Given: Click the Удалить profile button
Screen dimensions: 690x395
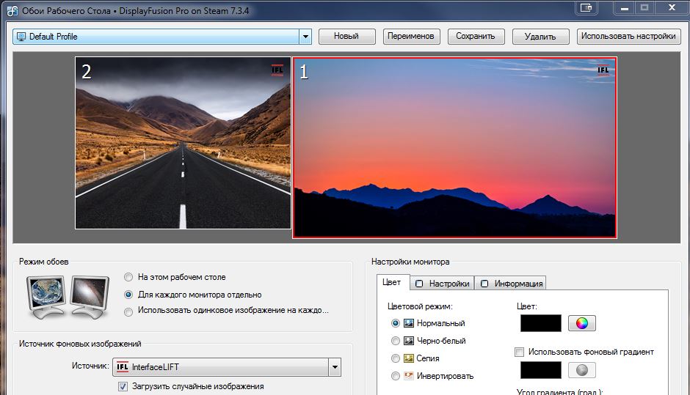Looking at the screenshot, I should (x=540, y=37).
